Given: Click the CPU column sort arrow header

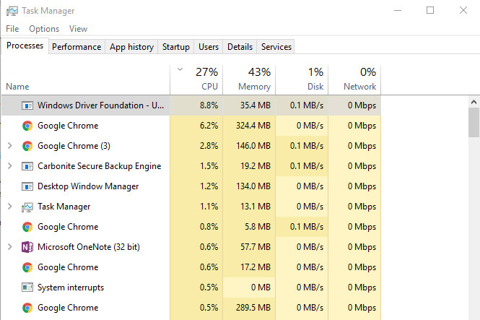Looking at the screenshot, I should (x=196, y=79).
